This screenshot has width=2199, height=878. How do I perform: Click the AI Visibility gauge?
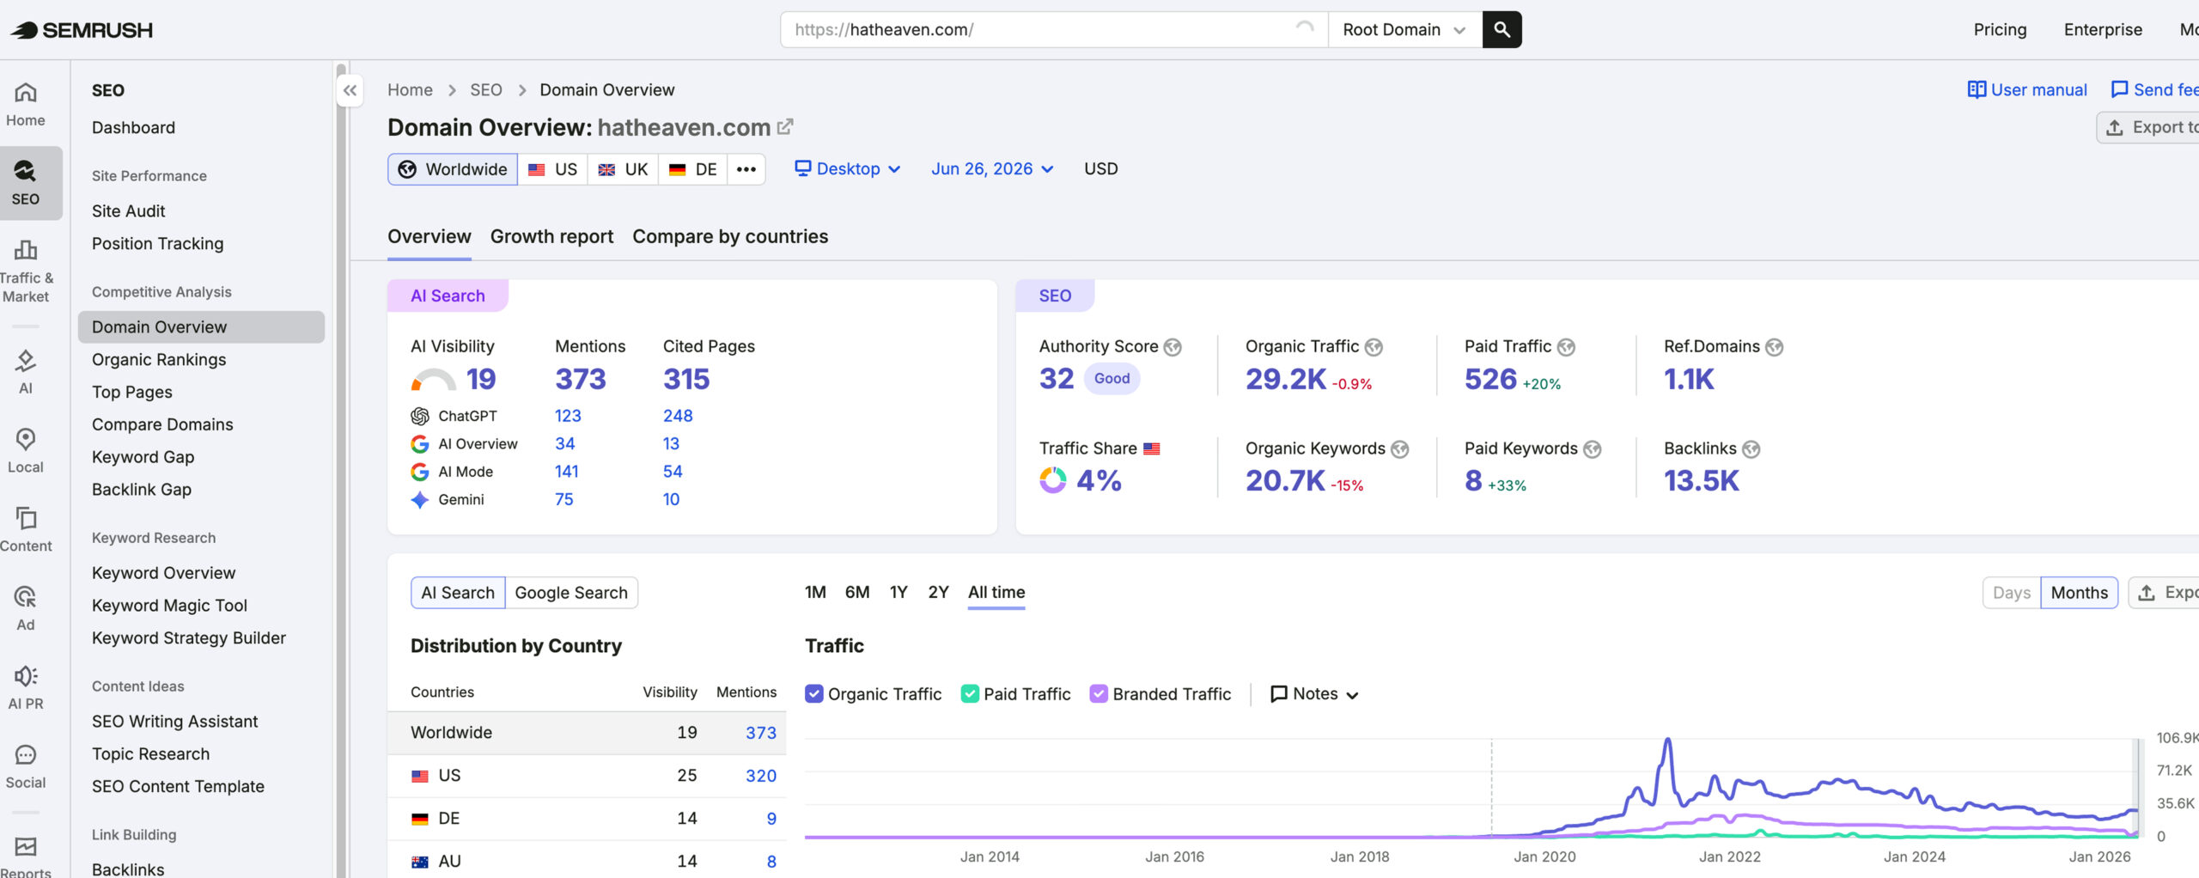click(x=434, y=380)
